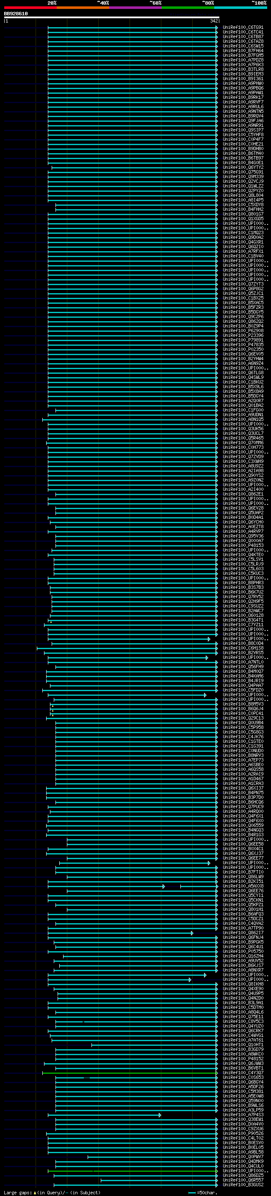Viewport: 271px width, 1196px height.
Task: Select hit label UniRef100_Q56FH9
Action: coord(243,667)
